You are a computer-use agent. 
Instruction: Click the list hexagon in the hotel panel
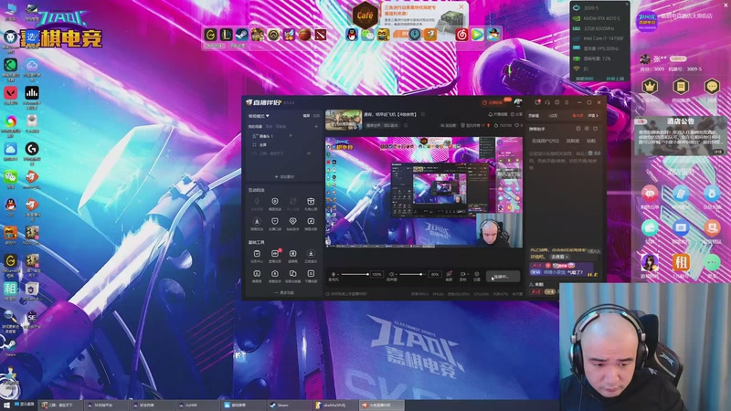tap(681, 87)
